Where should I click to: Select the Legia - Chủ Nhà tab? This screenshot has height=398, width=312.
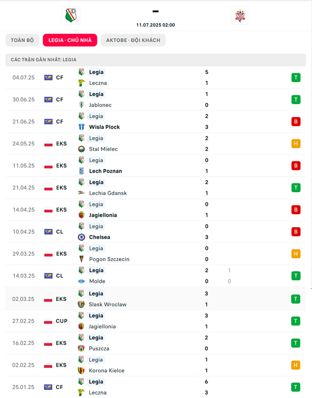[70, 40]
